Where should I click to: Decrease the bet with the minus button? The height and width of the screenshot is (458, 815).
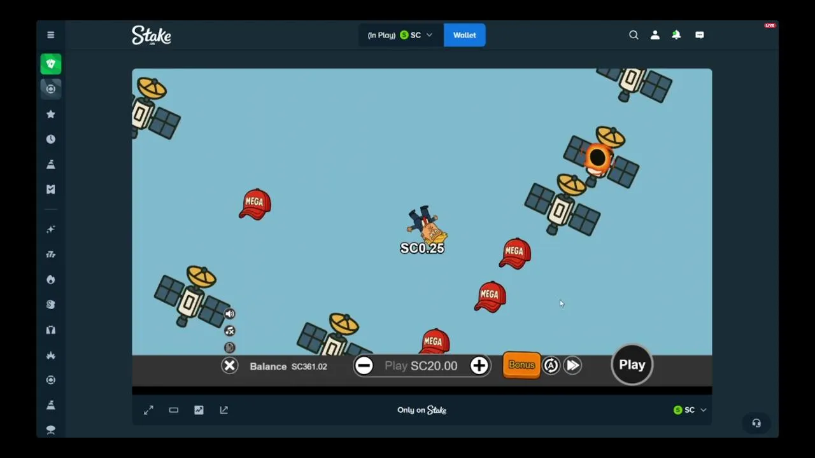(x=364, y=365)
